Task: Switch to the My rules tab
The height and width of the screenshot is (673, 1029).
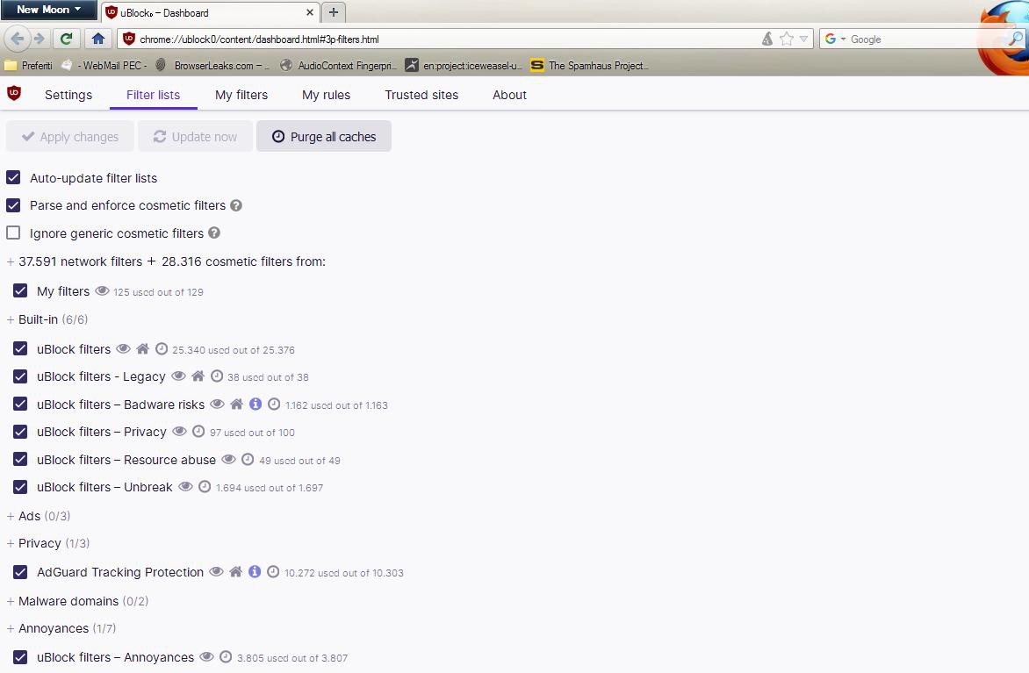Action: [326, 95]
